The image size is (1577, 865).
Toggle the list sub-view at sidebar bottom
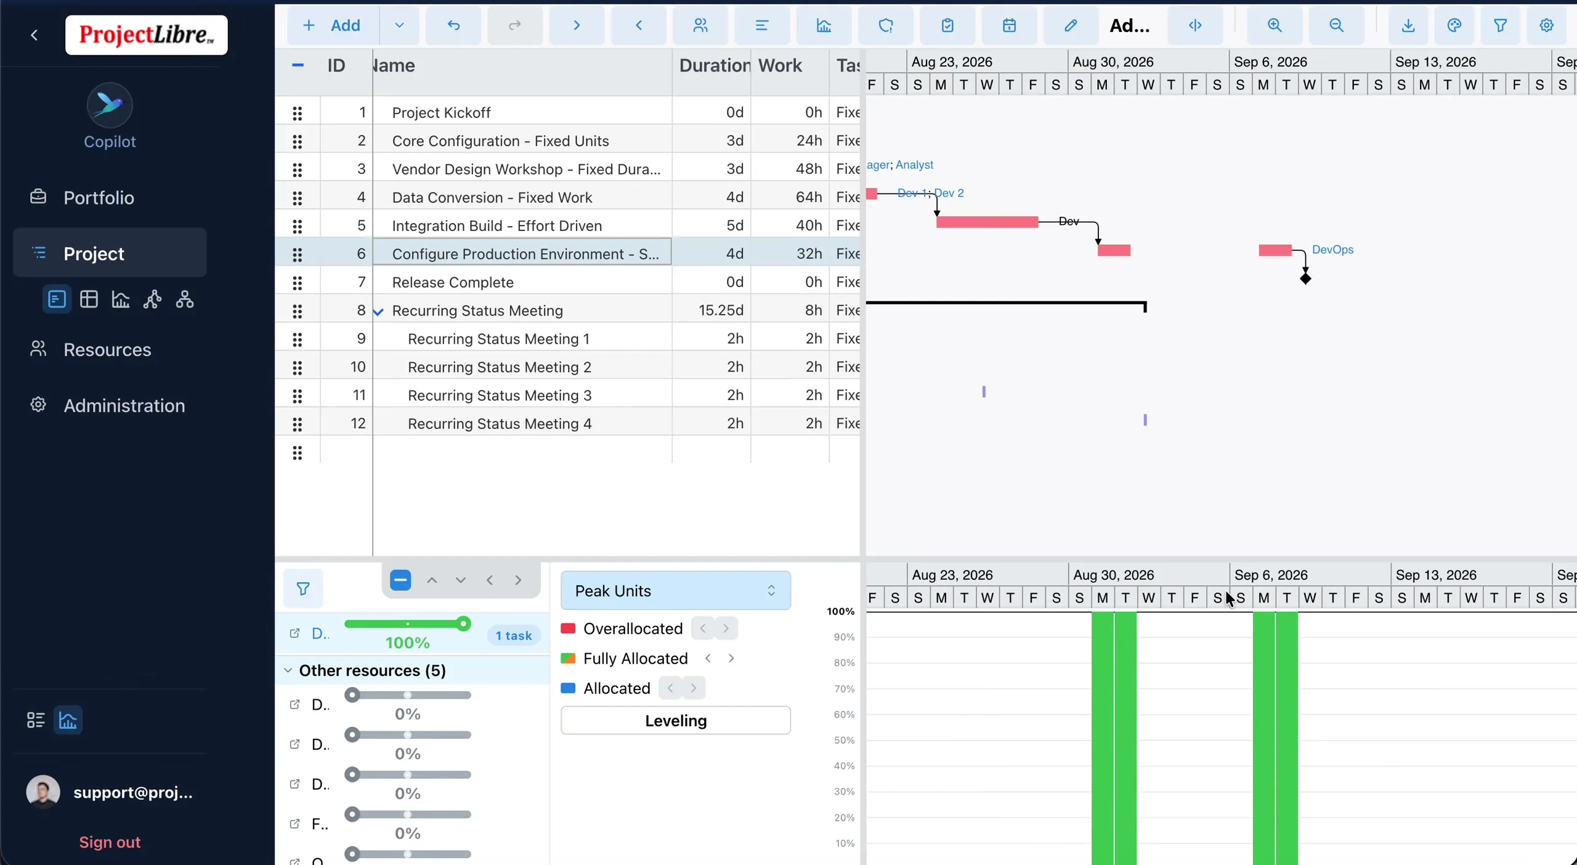(x=36, y=720)
